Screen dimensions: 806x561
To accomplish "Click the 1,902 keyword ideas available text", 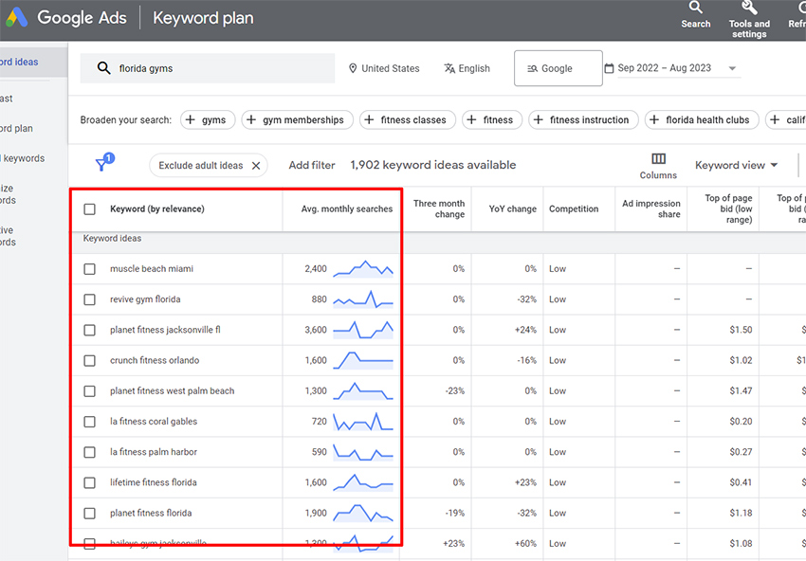I will pyautogui.click(x=433, y=166).
